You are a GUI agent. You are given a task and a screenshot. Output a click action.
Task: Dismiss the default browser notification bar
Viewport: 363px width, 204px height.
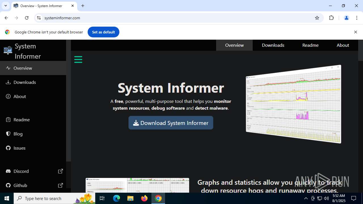click(x=355, y=32)
